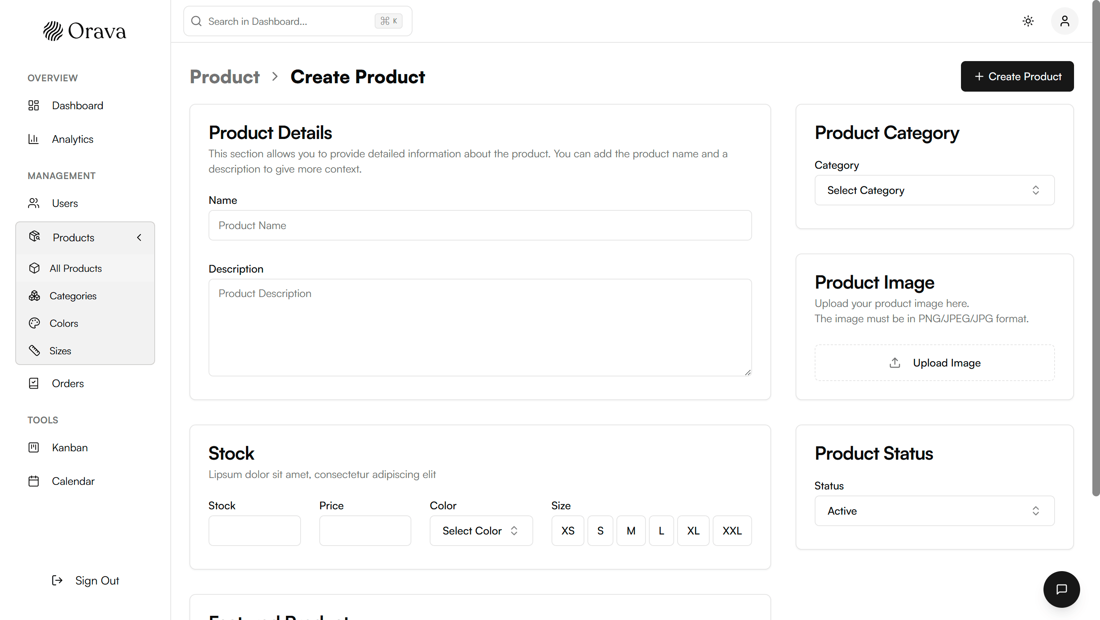Open Sizes submenu item

[x=85, y=350]
